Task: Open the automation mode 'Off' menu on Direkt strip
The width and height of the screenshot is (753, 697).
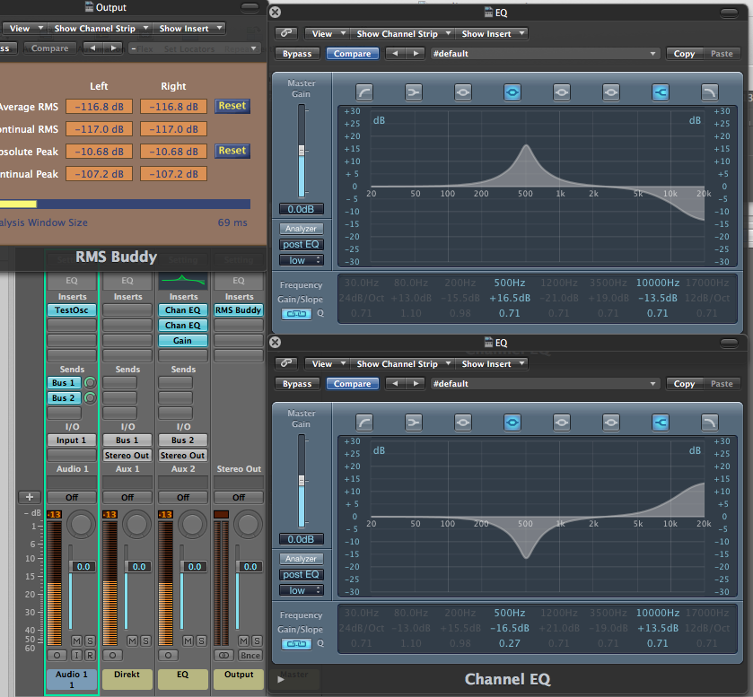Action: coord(127,497)
